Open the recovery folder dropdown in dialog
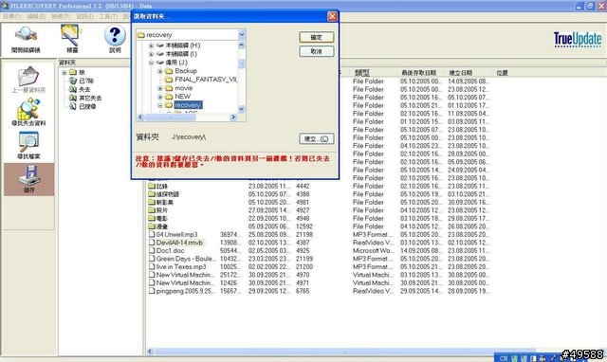Image resolution: width=607 pixels, height=362 pixels. click(242, 35)
